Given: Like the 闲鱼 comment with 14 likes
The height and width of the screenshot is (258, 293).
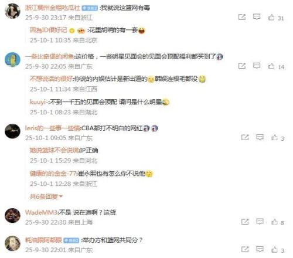Looking at the screenshot, I should click(271, 66).
